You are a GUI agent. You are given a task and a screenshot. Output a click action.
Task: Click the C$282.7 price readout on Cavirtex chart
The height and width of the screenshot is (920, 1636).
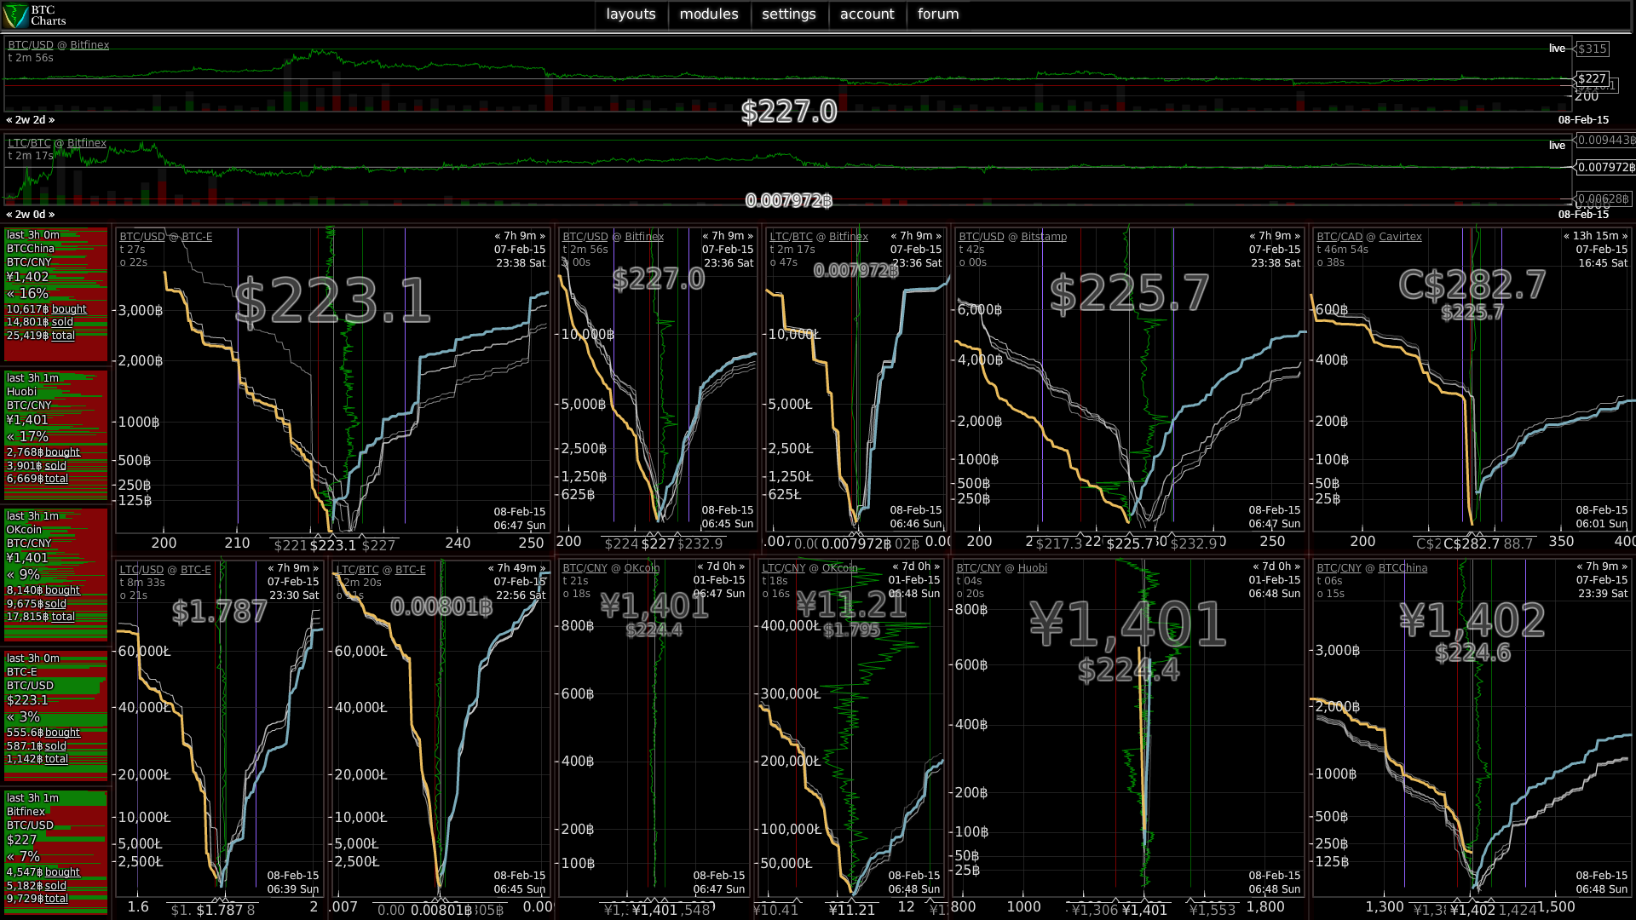(x=1472, y=285)
